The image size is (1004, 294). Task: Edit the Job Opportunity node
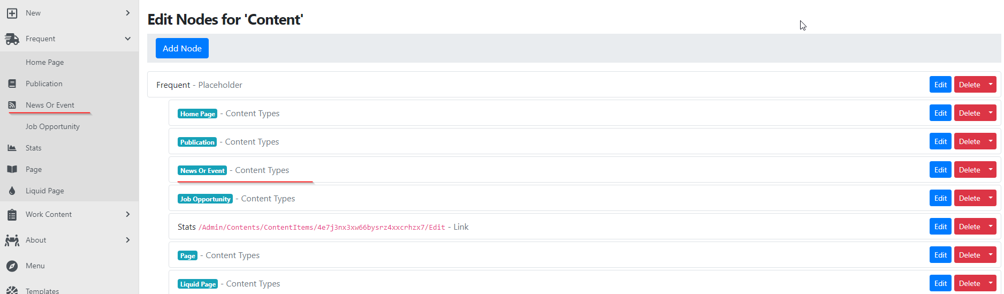[940, 198]
